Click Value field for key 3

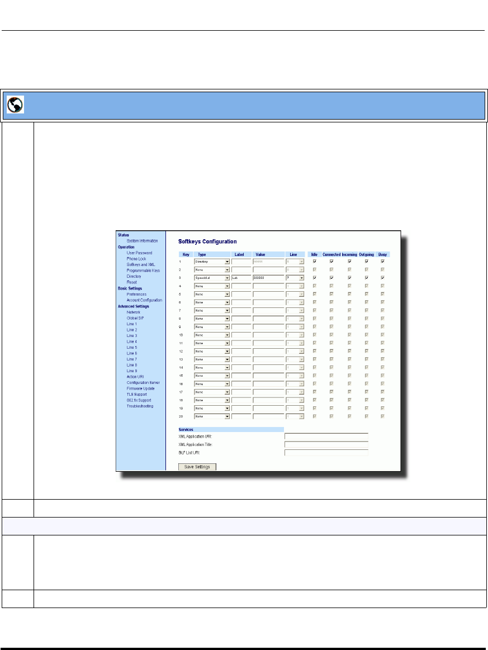click(269, 278)
